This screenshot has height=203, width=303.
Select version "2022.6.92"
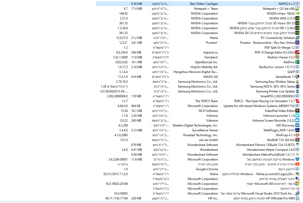(x=122, y=62)
